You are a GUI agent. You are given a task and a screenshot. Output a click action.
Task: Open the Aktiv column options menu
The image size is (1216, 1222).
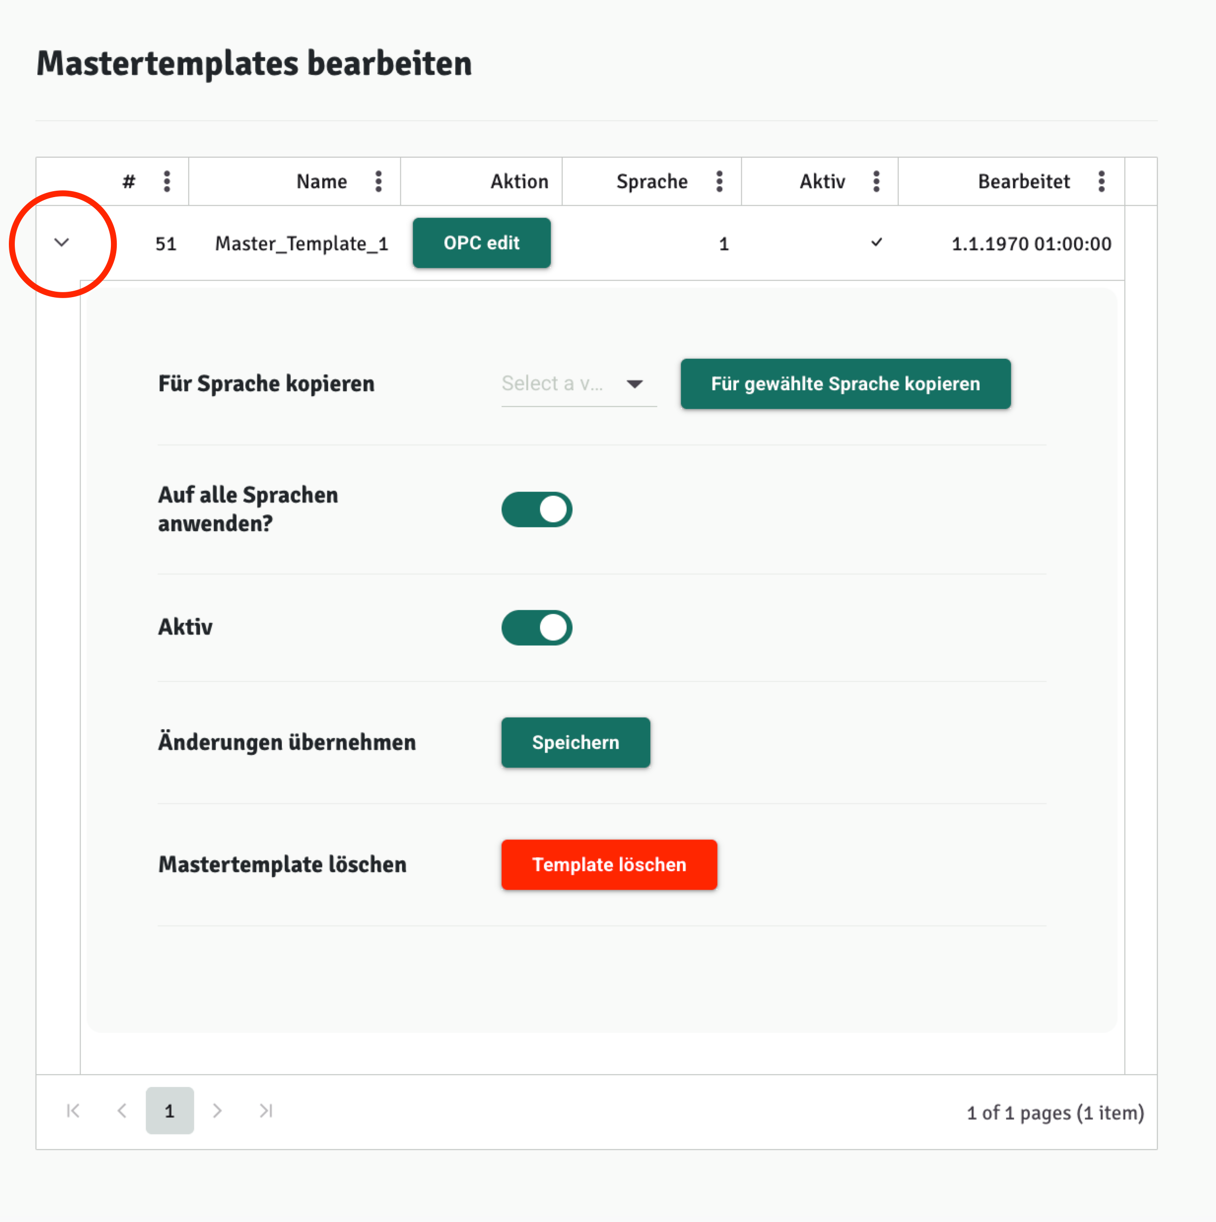[876, 181]
